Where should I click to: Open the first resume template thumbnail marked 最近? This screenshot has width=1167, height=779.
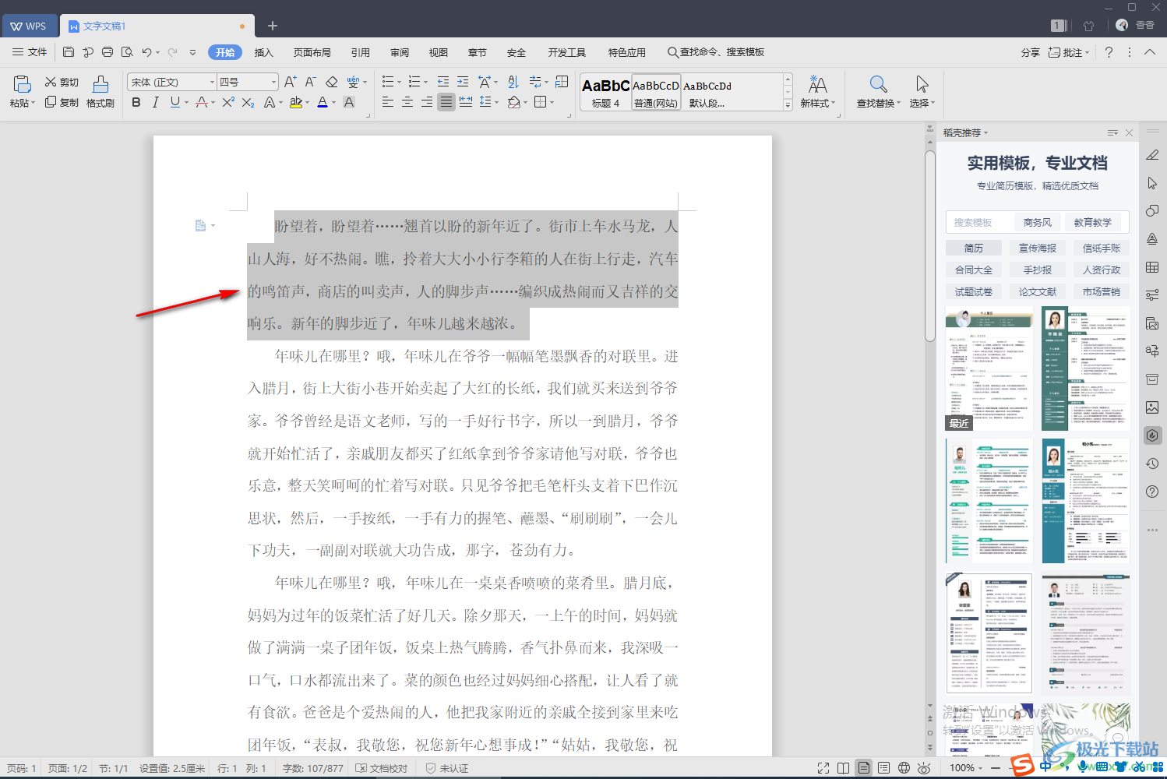tap(989, 368)
